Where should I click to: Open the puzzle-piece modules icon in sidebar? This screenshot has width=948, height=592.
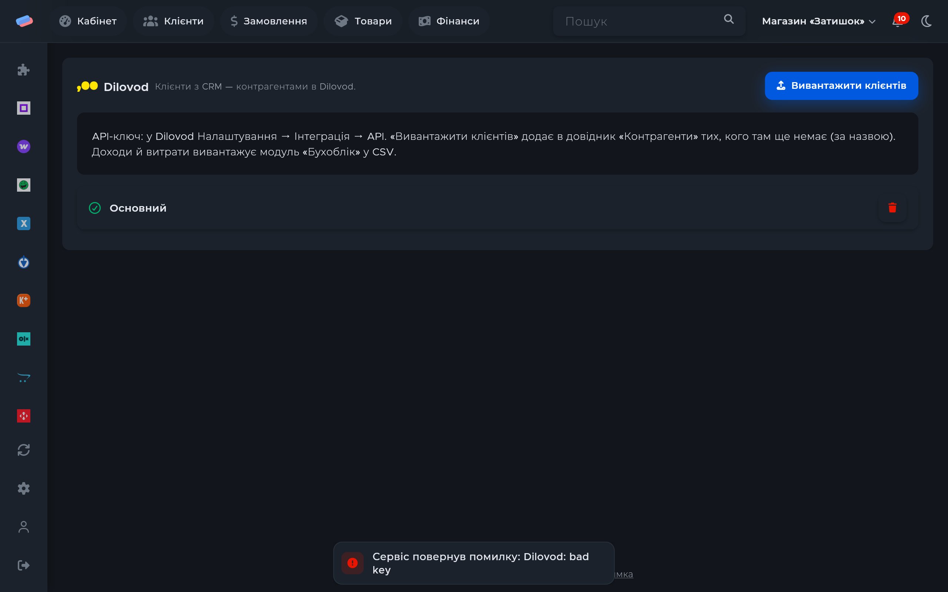[23, 70]
